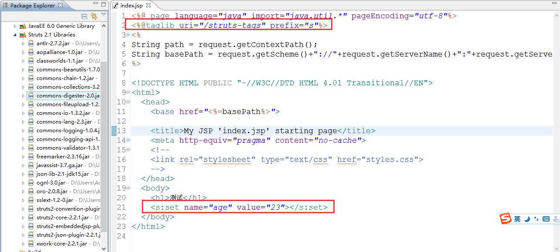This screenshot has width=560, height=252.
Task: Click the jar icon beside struts2-core-2.2.1.jar
Action: (x=31, y=218)
